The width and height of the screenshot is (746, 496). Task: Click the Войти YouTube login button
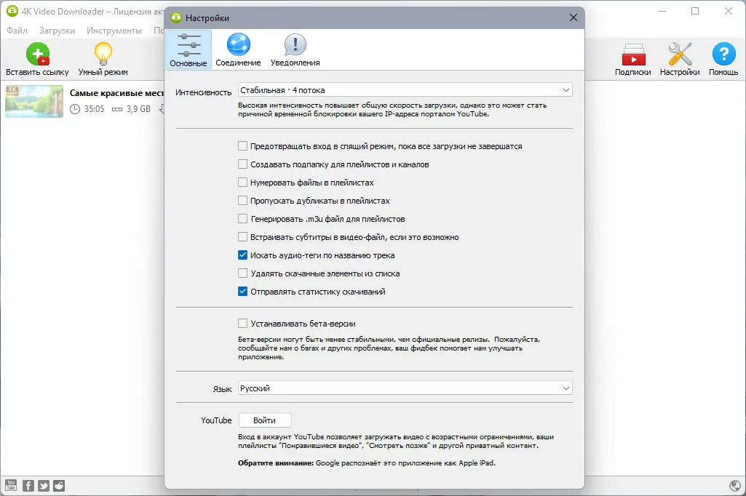coord(264,420)
